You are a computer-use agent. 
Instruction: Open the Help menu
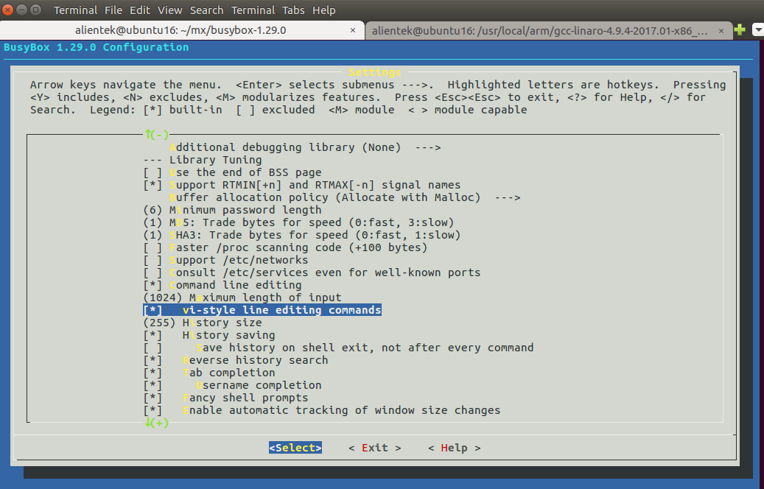click(324, 10)
